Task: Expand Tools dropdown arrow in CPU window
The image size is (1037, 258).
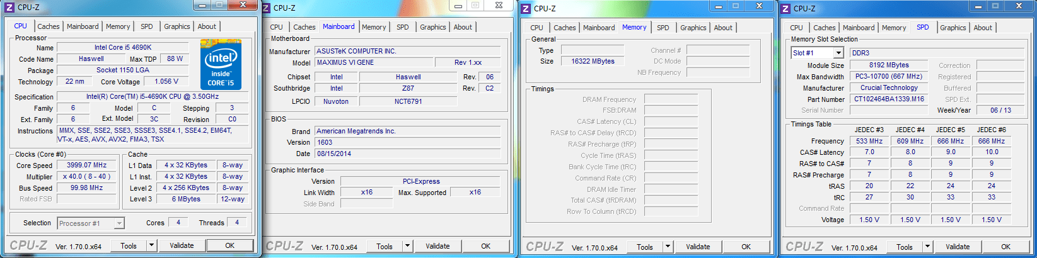Action: tap(151, 245)
